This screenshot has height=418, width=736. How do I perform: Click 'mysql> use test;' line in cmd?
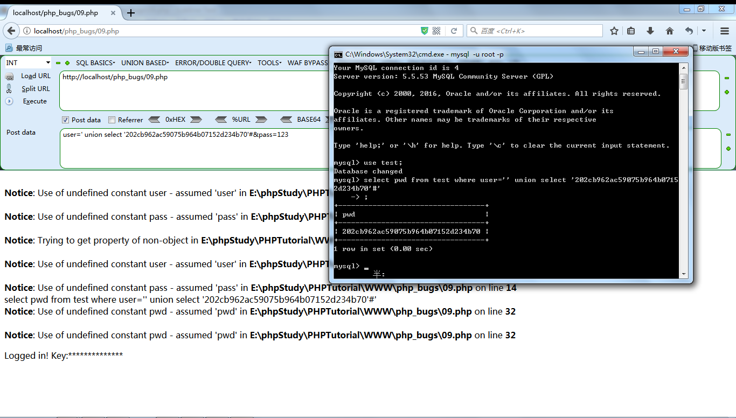tap(368, 163)
